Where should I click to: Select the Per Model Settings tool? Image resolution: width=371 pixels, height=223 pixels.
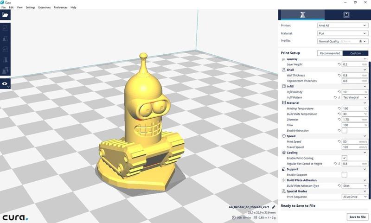click(5, 70)
